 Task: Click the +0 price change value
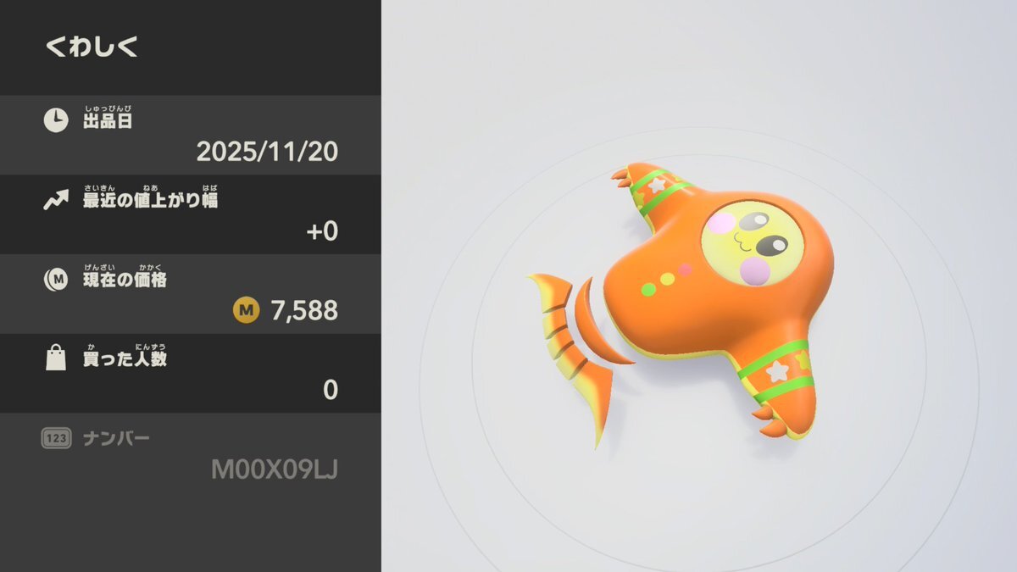(322, 231)
